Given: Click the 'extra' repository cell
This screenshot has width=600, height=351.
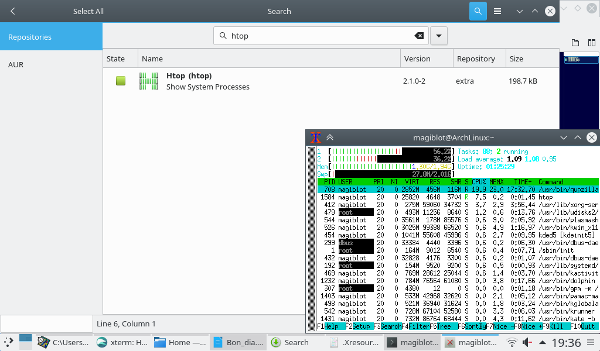Looking at the screenshot, I should (x=465, y=81).
